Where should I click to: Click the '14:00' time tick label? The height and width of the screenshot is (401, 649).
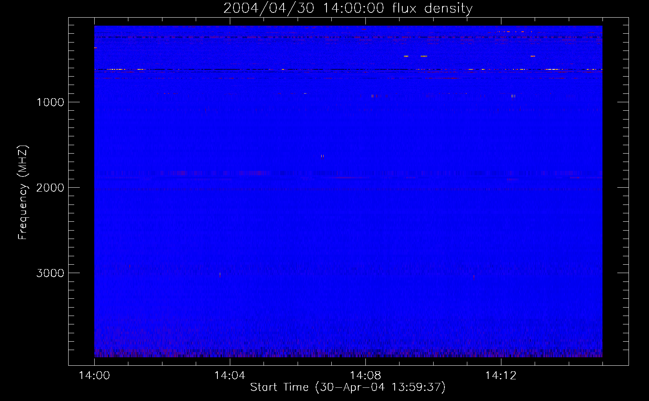click(94, 376)
